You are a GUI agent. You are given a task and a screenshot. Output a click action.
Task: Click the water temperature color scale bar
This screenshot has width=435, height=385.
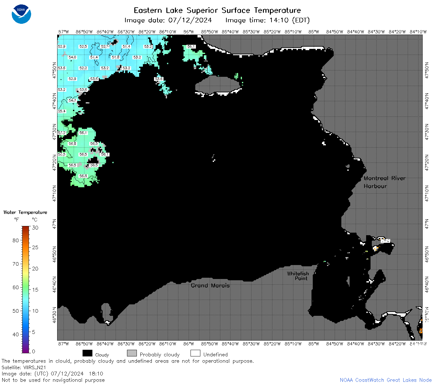point(26,289)
